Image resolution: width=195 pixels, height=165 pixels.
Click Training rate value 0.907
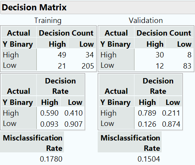pyautogui.click(x=74, y=124)
